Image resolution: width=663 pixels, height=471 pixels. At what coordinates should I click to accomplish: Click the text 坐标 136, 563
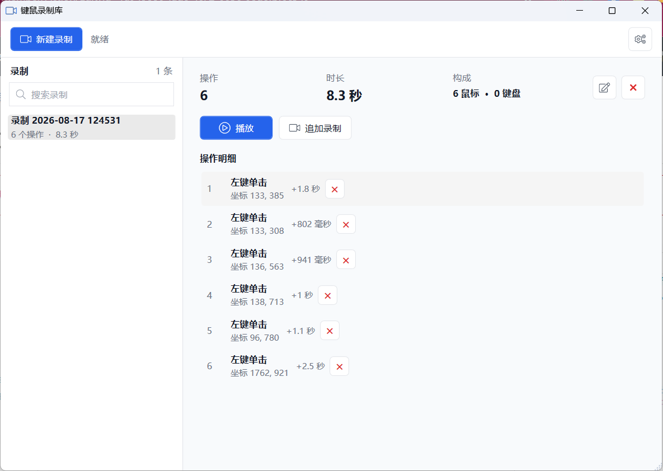click(257, 266)
